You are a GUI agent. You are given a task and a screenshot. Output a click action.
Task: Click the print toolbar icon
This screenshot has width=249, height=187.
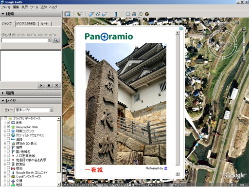[x=134, y=14]
